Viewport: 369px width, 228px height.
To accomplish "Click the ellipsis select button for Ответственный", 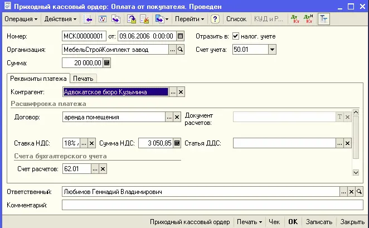I will [x=343, y=192].
